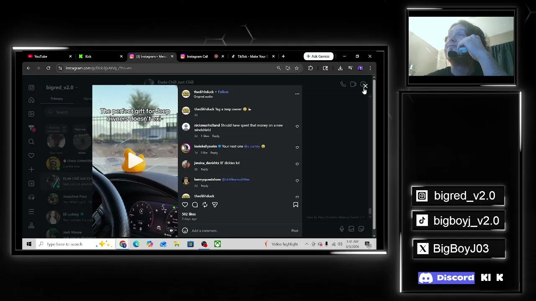The width and height of the screenshot is (536, 301).
Task: Open the @skittlesmcdittles mention link
Action: (236, 179)
